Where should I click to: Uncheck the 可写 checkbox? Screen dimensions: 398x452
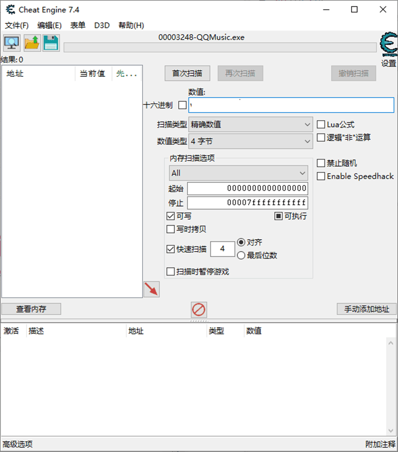click(x=170, y=216)
